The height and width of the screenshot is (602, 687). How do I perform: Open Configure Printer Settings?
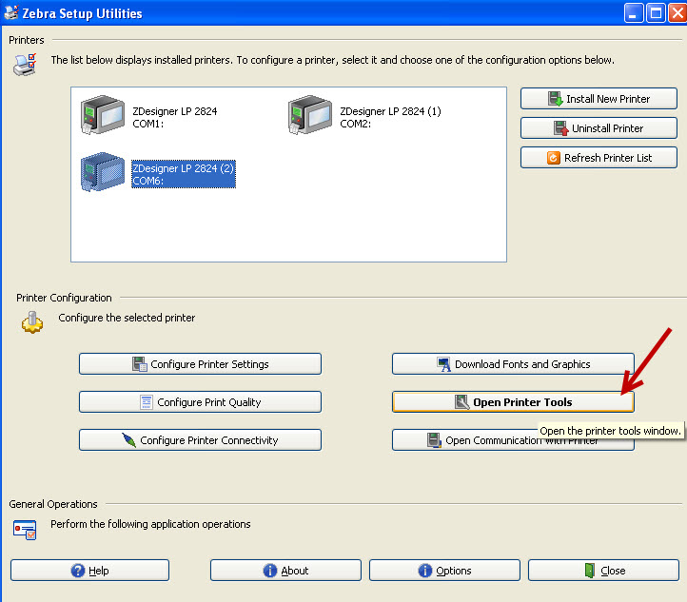[x=200, y=364]
